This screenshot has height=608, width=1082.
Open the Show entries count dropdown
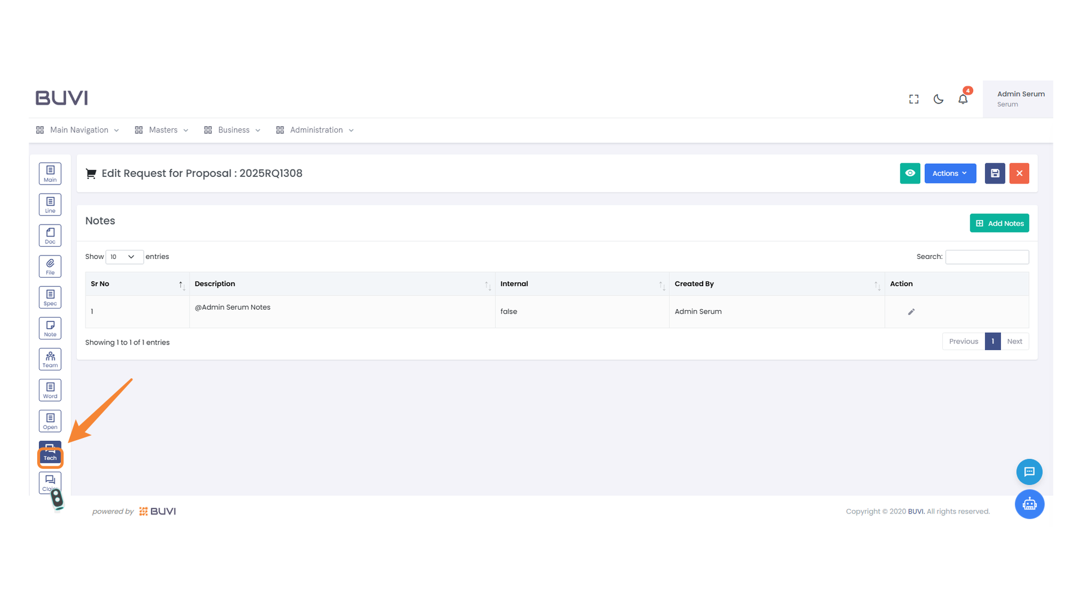tap(124, 257)
